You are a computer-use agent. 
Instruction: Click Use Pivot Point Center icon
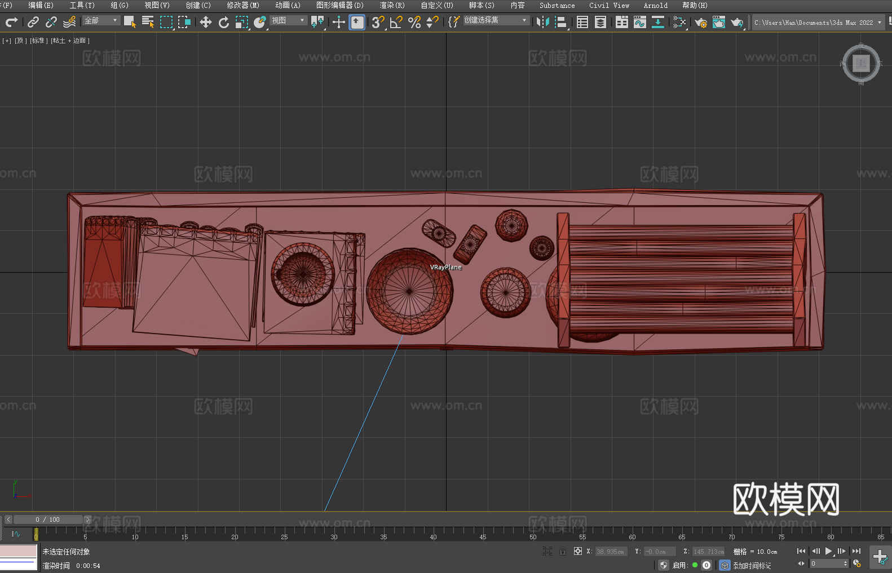pos(317,22)
